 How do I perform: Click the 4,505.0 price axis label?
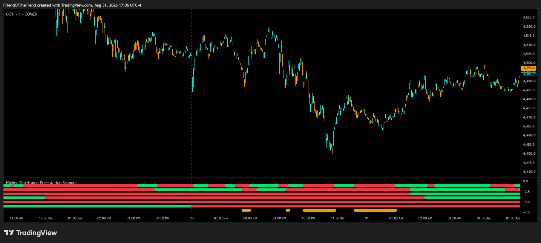529,54
